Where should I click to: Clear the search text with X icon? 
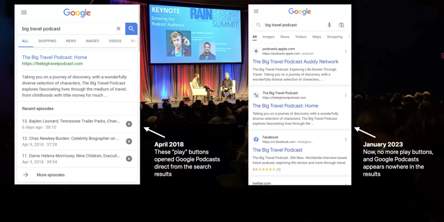pyautogui.click(x=119, y=29)
